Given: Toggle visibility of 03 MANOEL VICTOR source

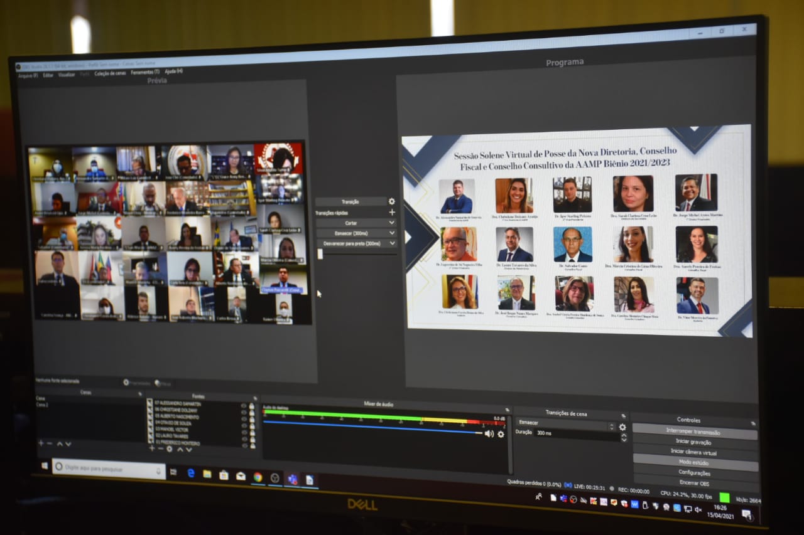Looking at the screenshot, I should pyautogui.click(x=244, y=432).
